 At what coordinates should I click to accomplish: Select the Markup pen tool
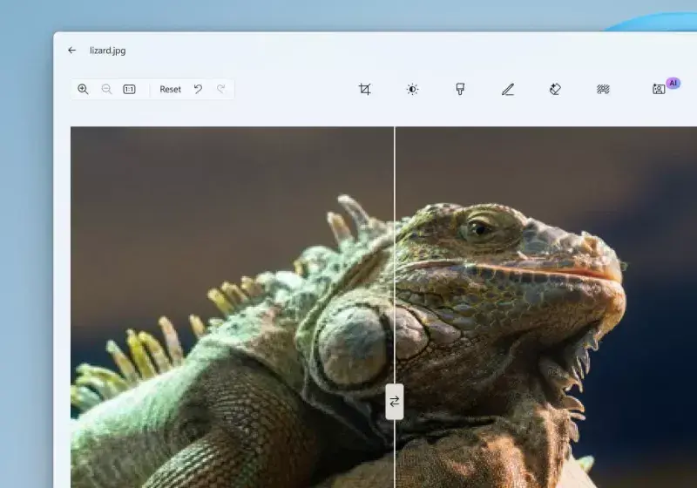[508, 89]
